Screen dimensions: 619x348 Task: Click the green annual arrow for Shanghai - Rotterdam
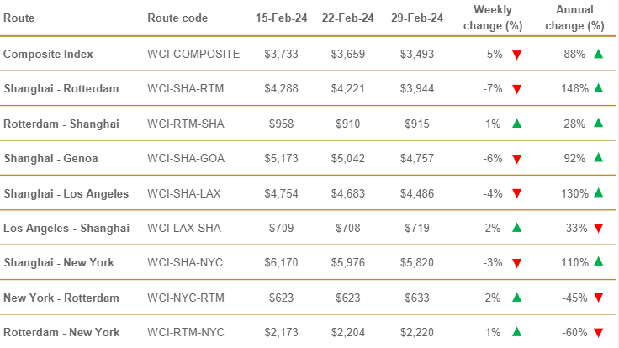click(x=598, y=88)
